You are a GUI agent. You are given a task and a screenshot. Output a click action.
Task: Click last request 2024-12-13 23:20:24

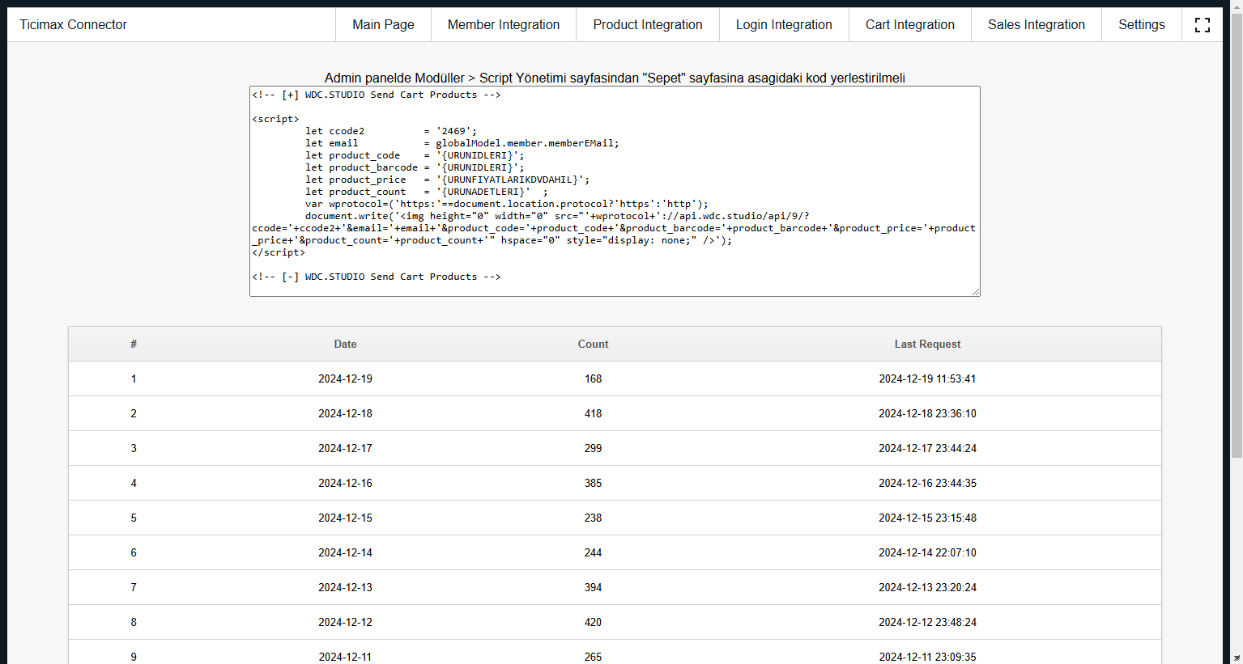(928, 587)
